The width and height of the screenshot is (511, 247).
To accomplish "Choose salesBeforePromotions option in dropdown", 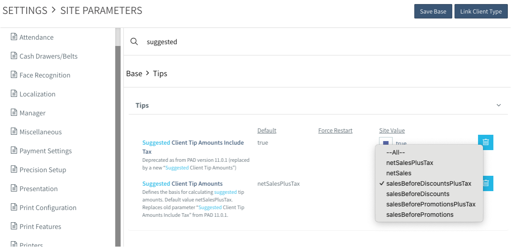I will coord(420,215).
